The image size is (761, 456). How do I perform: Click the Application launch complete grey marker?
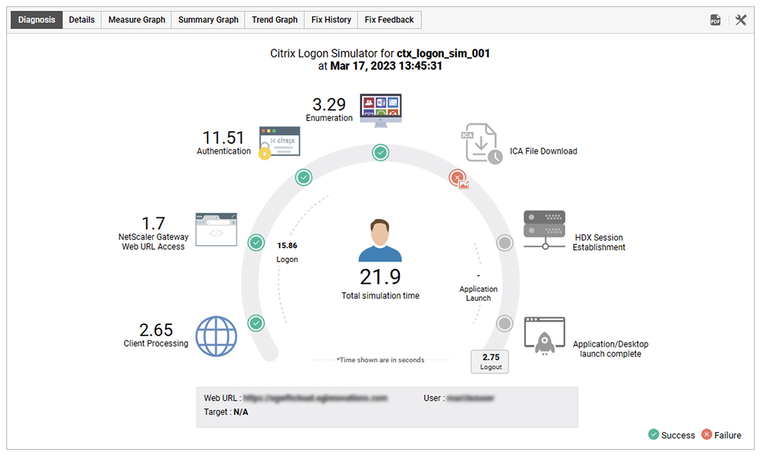(x=505, y=324)
